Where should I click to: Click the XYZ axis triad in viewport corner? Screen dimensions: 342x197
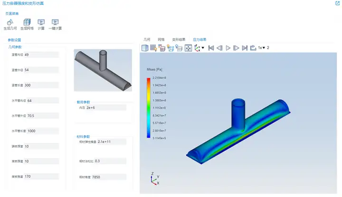coord(155,178)
